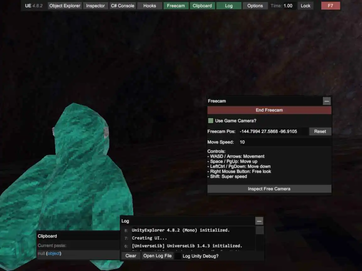Click Inspect Free Camera button
This screenshot has height=271, width=362.
[269, 189]
